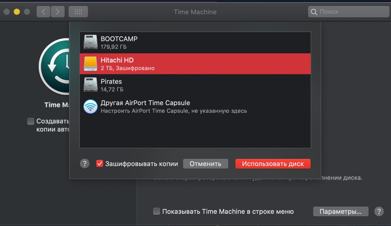Toggle automatic backups checkbox Создавать
391x226 pixels.
click(x=31, y=121)
